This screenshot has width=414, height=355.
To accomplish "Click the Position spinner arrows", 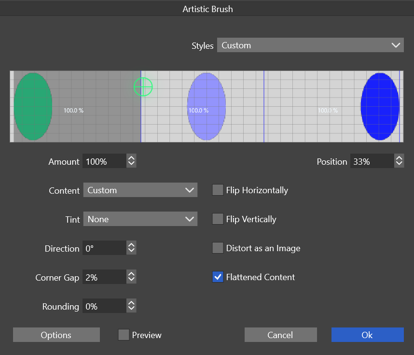I will [399, 161].
